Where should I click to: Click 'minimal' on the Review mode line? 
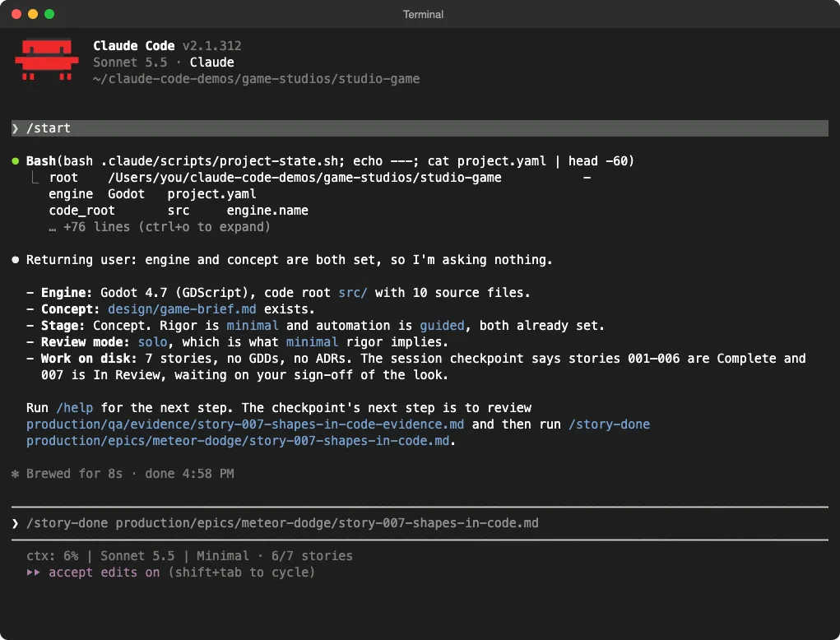[312, 342]
